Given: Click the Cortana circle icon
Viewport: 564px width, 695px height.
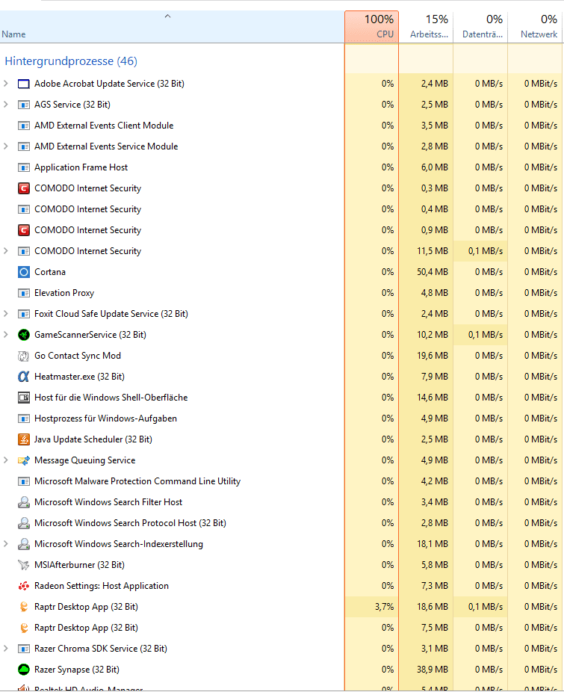Looking at the screenshot, I should (x=23, y=272).
